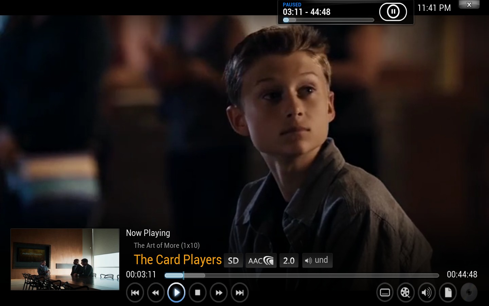Skip to the next item

(240, 292)
